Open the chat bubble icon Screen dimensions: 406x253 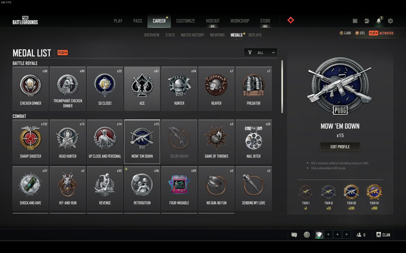click(x=294, y=235)
